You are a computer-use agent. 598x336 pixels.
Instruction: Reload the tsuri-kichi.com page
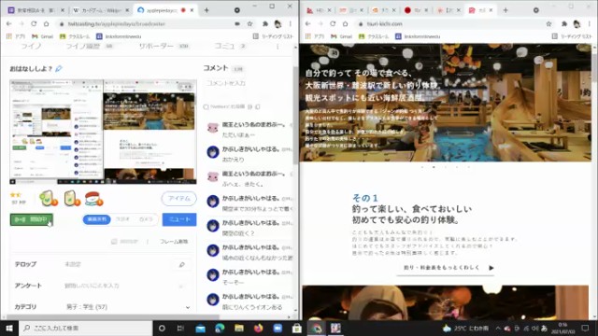point(333,23)
